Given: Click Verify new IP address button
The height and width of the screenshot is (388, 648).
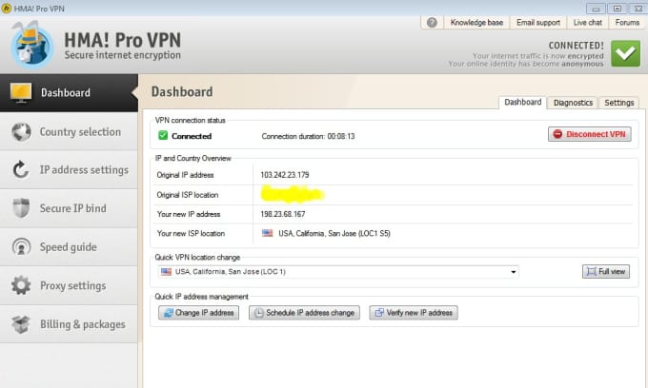Looking at the screenshot, I should [414, 313].
